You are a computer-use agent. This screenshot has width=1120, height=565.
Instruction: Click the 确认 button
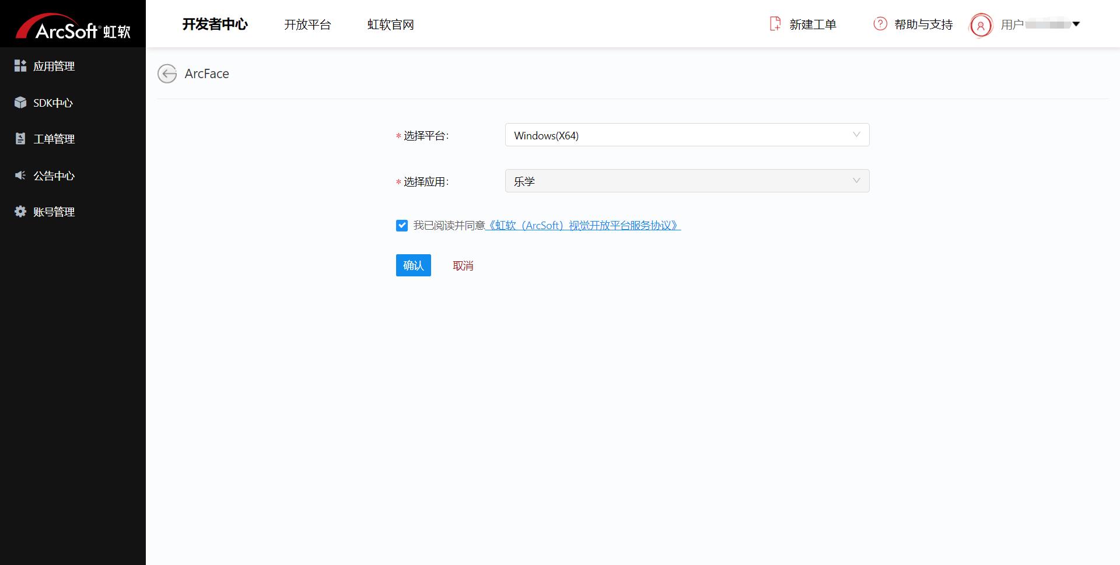(x=414, y=265)
